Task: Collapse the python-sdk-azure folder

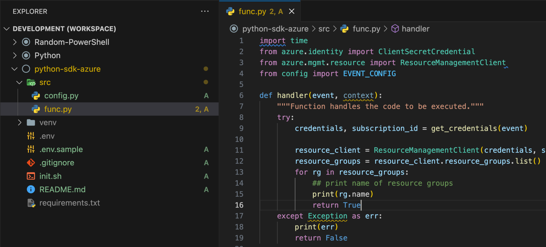Action: coord(15,69)
